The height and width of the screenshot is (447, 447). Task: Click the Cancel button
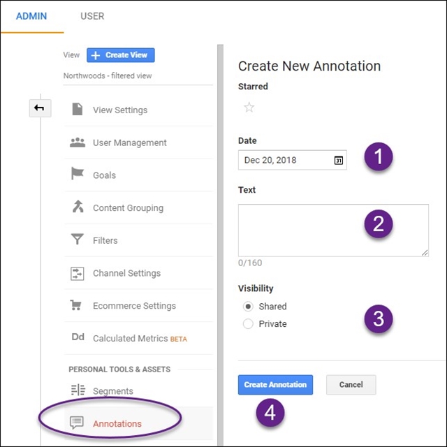pos(351,385)
